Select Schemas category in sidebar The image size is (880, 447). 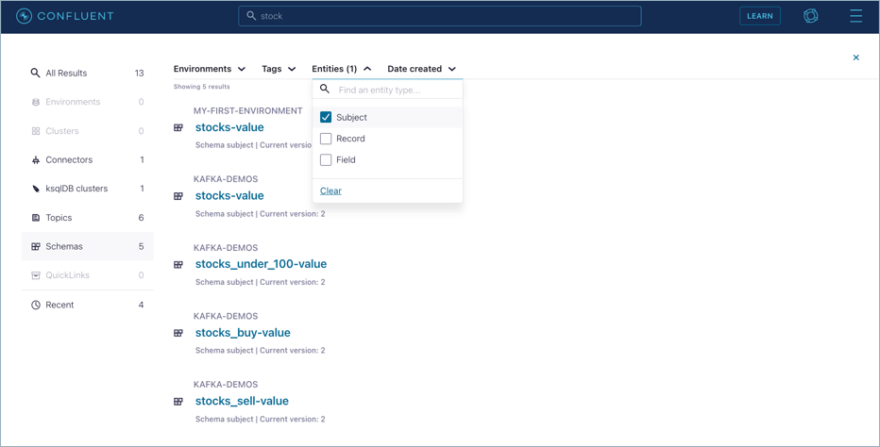click(x=64, y=247)
